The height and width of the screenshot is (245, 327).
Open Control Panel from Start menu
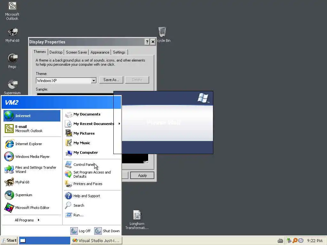pyautogui.click(x=92, y=165)
